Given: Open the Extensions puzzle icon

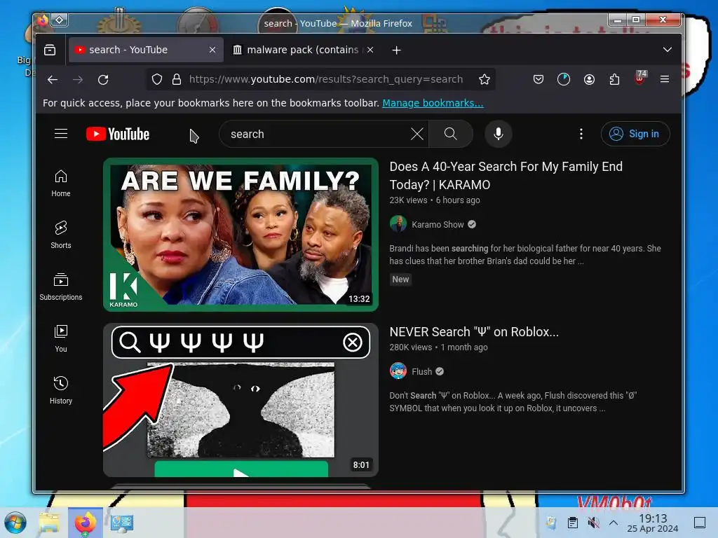Looking at the screenshot, I should (614, 80).
